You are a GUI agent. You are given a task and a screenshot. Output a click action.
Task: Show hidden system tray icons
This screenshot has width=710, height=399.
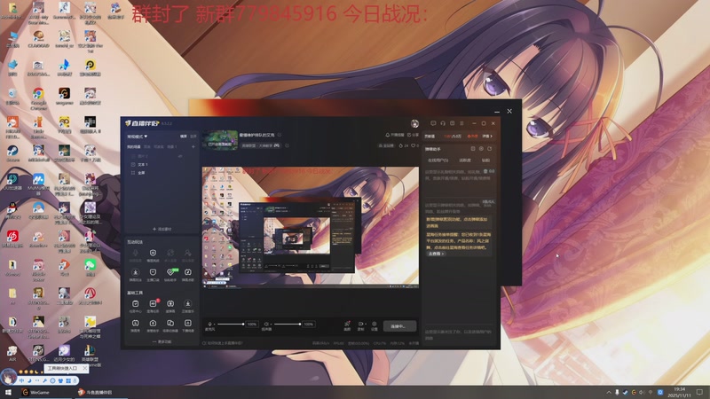pos(609,392)
